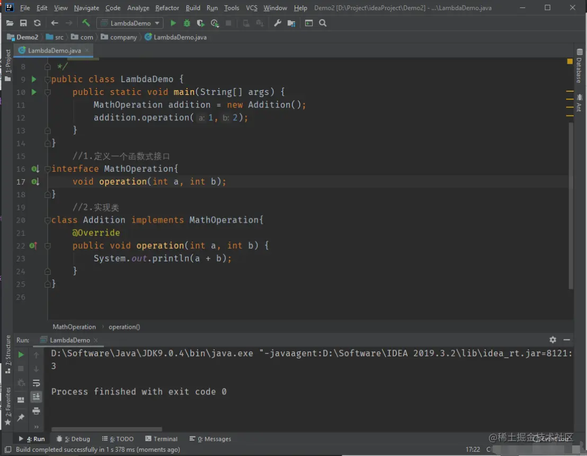This screenshot has height=456, width=587.
Task: Open the Navigate menu
Action: [x=86, y=8]
